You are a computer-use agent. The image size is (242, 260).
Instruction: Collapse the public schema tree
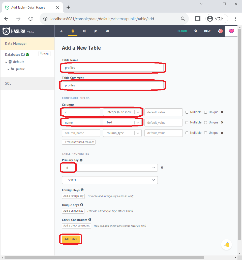(x=8, y=69)
